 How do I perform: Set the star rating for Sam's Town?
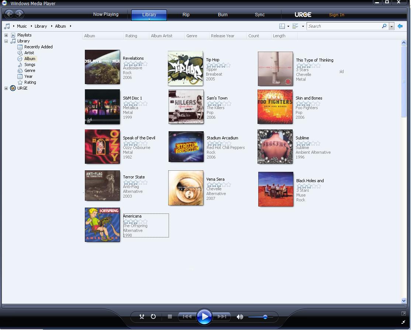click(x=219, y=104)
